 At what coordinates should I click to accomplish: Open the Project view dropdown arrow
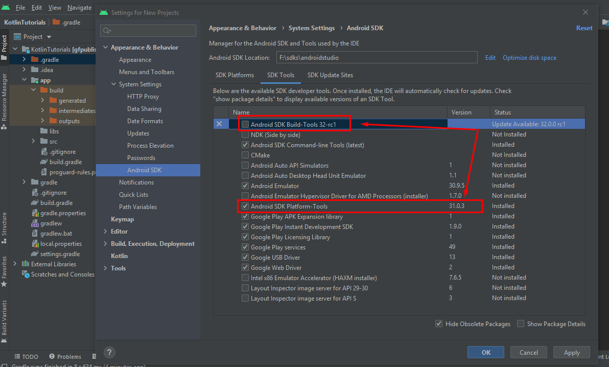49,37
